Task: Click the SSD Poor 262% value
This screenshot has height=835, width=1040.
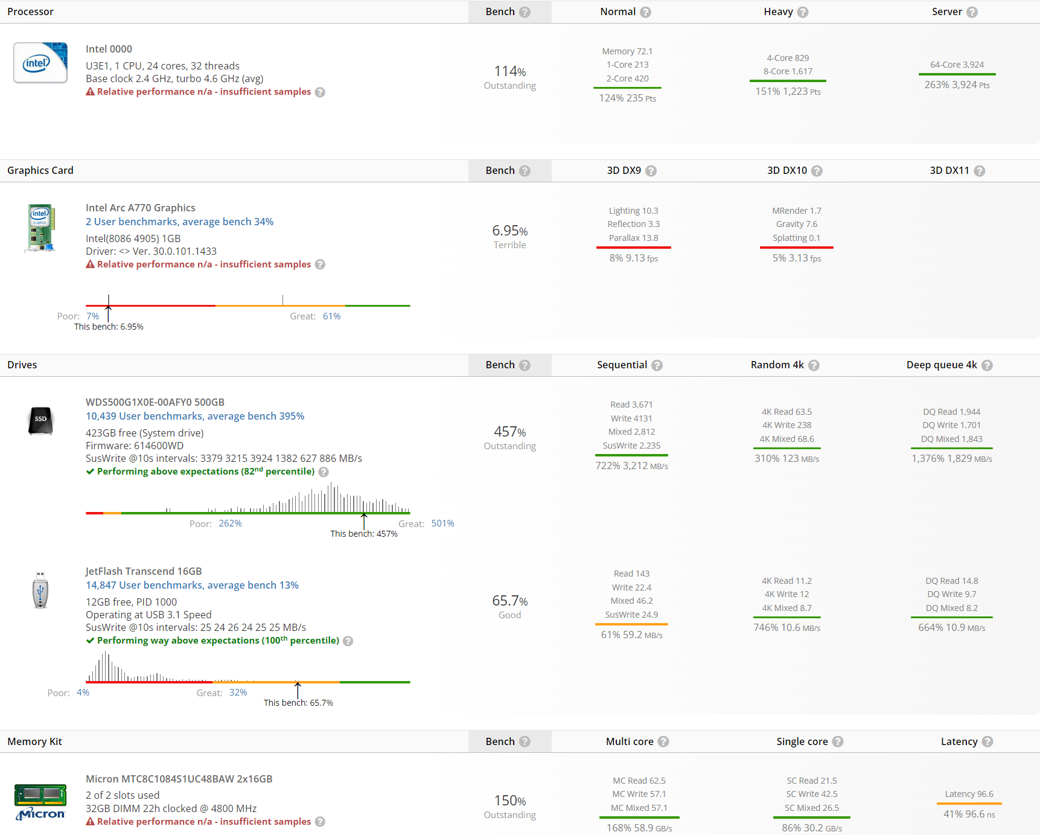Action: tap(230, 523)
